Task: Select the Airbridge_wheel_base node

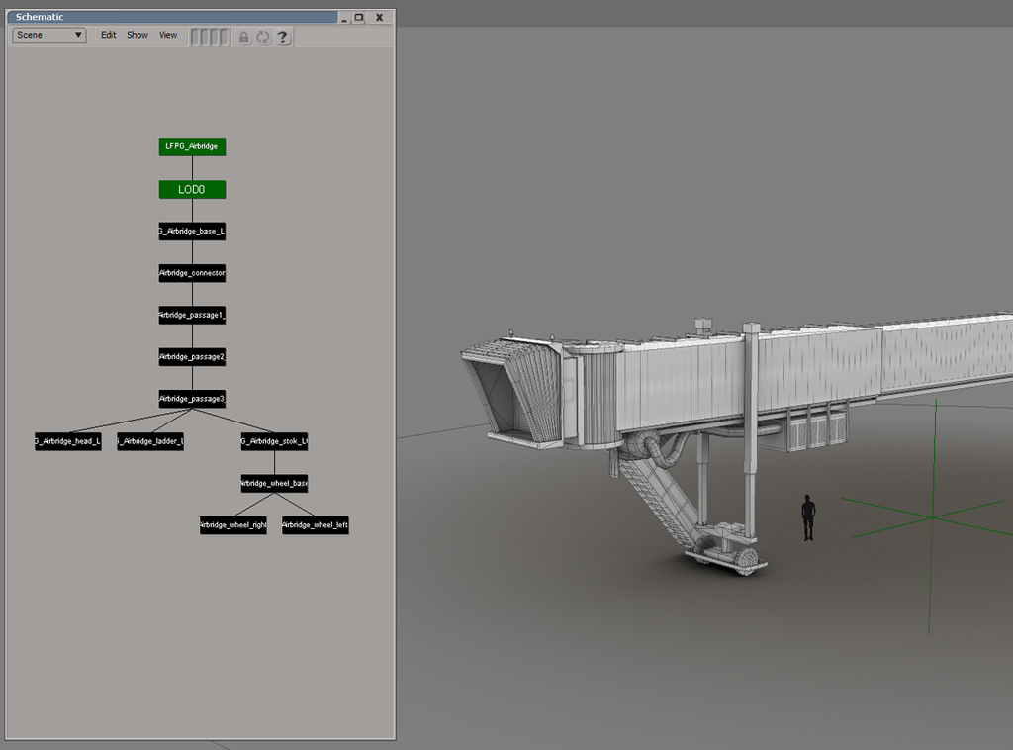Action: pyautogui.click(x=274, y=483)
